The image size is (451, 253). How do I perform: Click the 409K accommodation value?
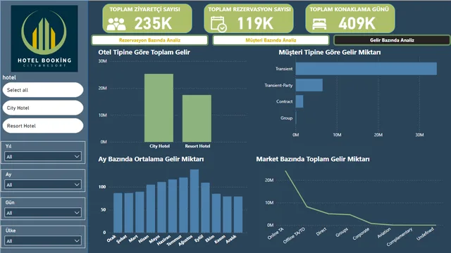357,23
